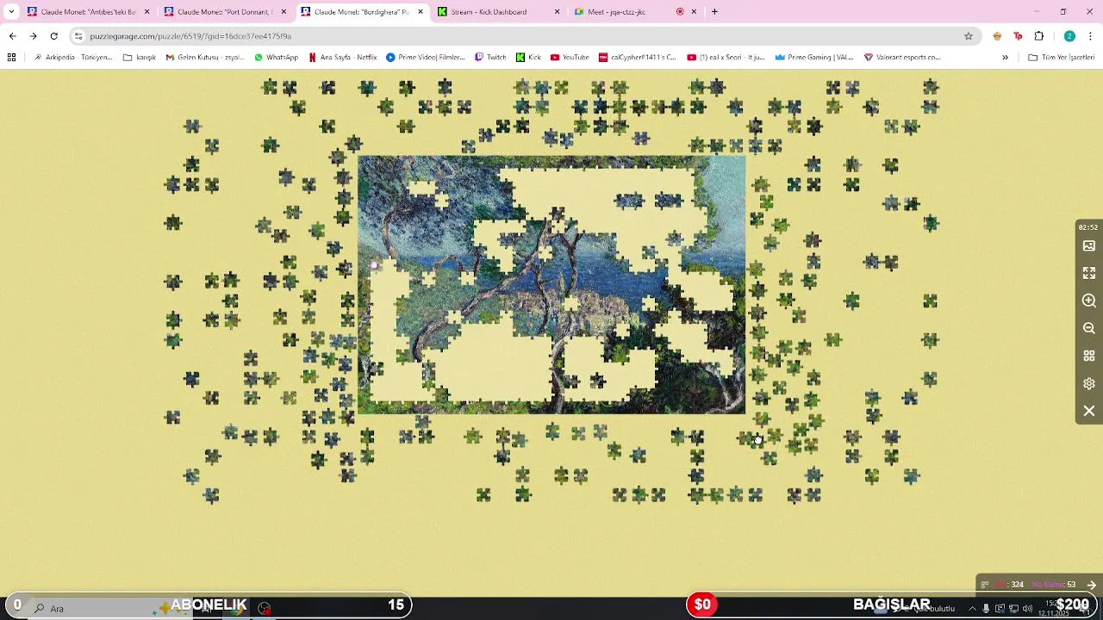Open Chrome three-dot menu
The height and width of the screenshot is (620, 1103).
1091,36
